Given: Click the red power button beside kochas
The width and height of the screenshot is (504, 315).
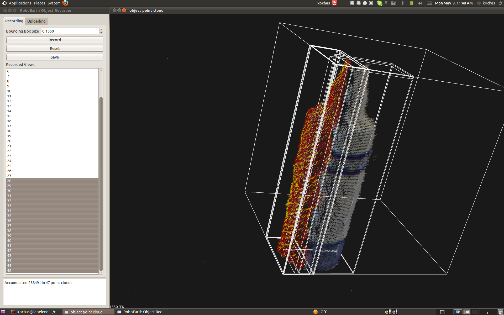Looking at the screenshot, I should pyautogui.click(x=334, y=3).
